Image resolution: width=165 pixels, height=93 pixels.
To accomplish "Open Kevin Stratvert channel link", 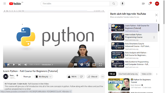I will coord(136,85).
